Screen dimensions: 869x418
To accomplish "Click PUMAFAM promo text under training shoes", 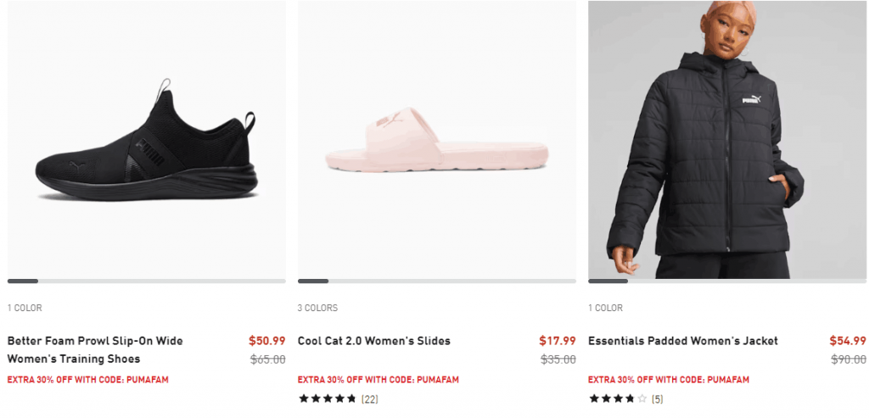I will click(x=87, y=380).
